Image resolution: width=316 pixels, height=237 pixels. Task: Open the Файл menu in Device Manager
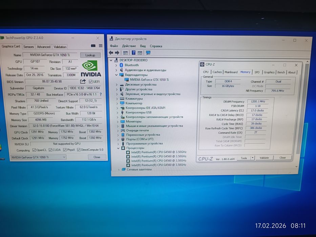[x=114, y=46]
